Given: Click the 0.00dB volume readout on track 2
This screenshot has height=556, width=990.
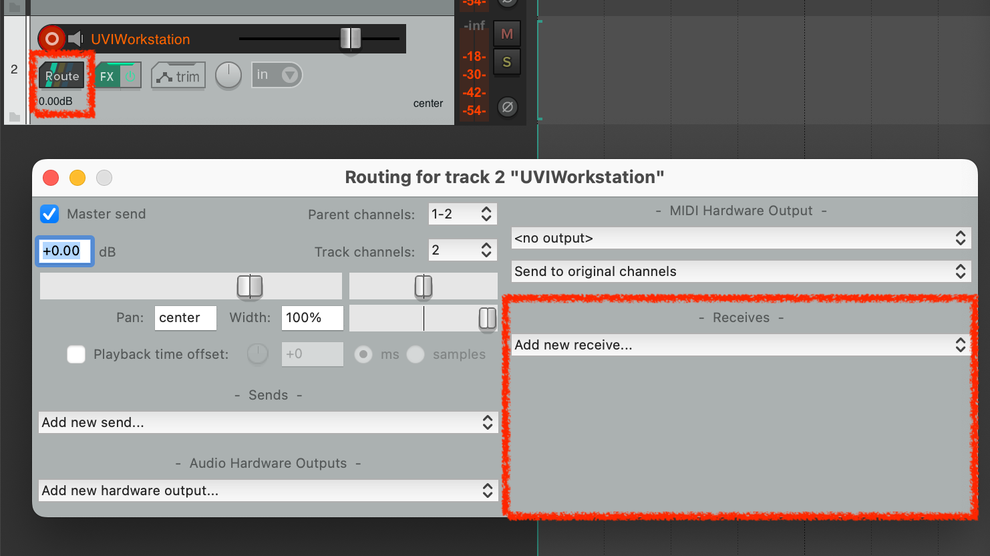Looking at the screenshot, I should (x=55, y=102).
